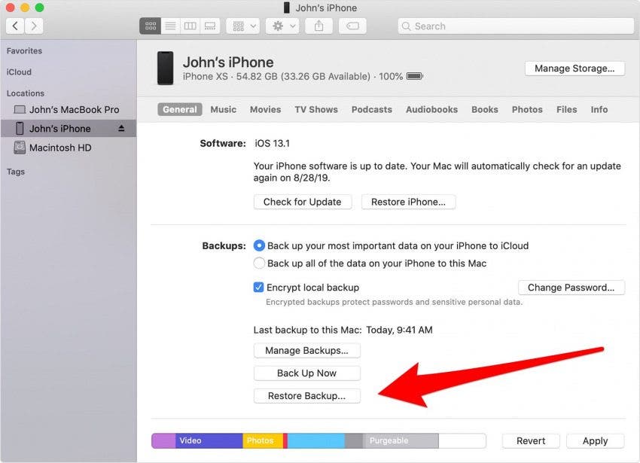Switch to the TV Shows tab

pos(316,109)
